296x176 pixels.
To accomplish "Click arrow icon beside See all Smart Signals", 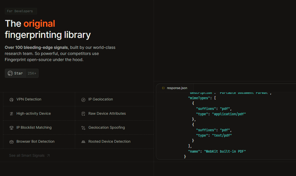I will 48,155.
